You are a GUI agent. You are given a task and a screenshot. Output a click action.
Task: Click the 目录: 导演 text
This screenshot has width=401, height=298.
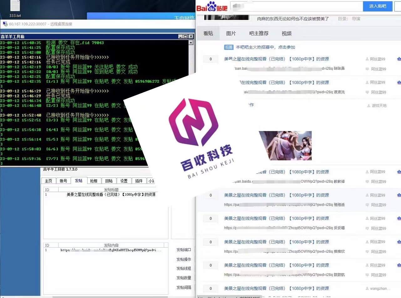point(349,19)
